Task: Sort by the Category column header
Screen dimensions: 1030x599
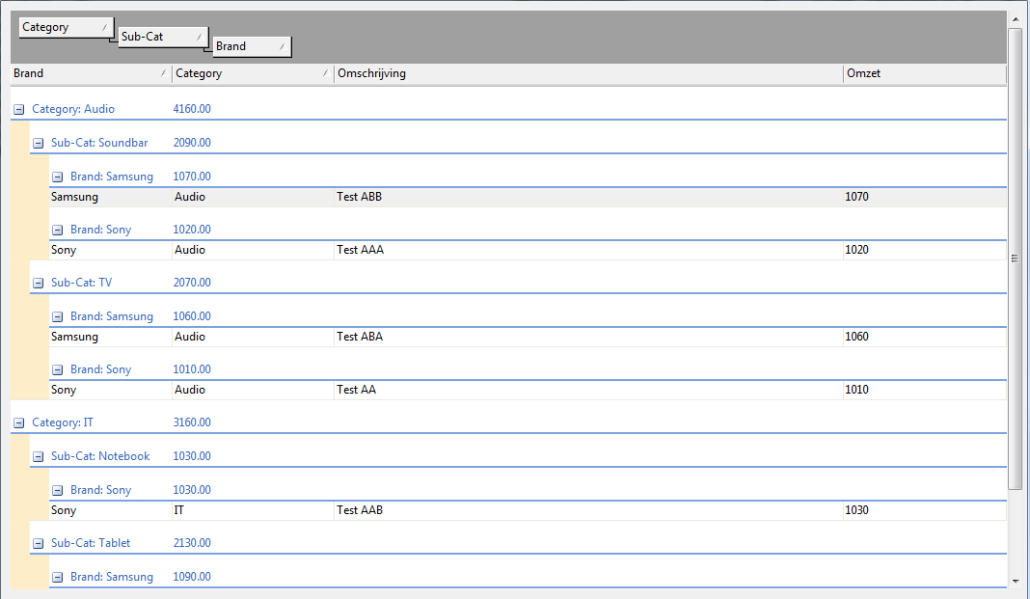Action: [x=253, y=74]
